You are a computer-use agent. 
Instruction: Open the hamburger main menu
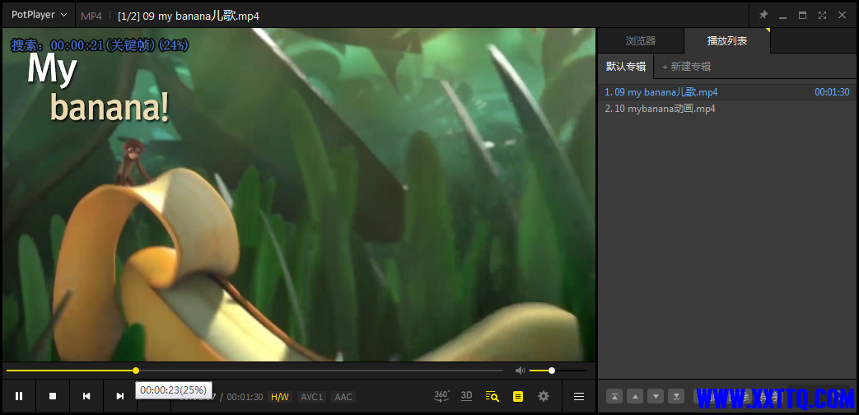tap(578, 396)
